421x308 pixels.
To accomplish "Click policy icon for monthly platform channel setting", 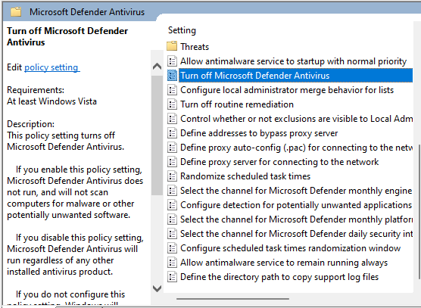I will 172,219.
